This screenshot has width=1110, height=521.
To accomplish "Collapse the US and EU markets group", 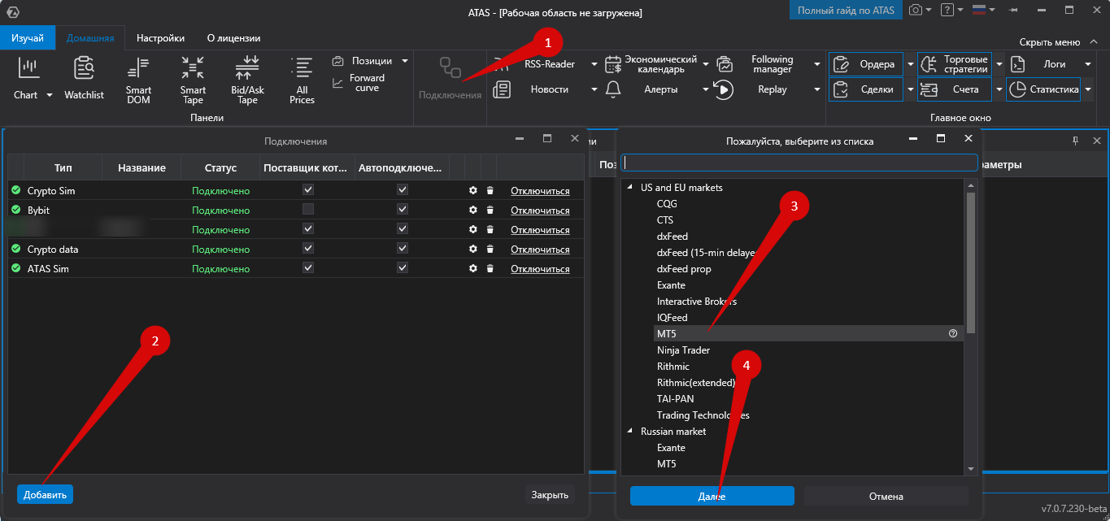I will click(x=629, y=188).
